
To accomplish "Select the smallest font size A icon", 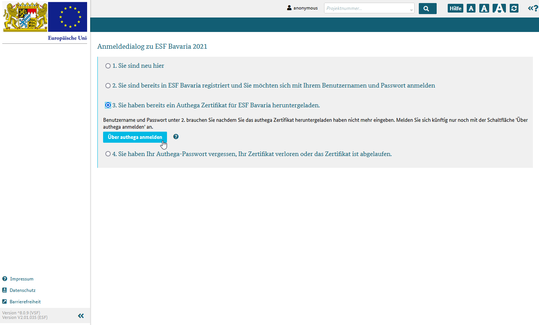I will coord(471,8).
